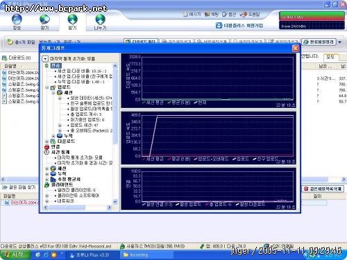This screenshot has width=347, height=260.
Task: Select the highlighted 전송 tree node
Action: [56, 65]
